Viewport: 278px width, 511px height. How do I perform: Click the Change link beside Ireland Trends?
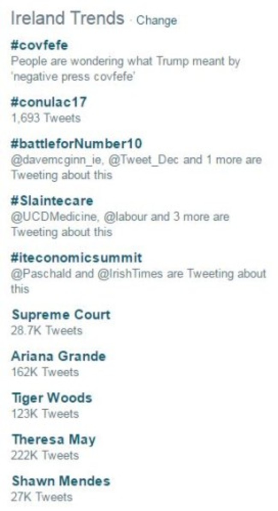(156, 21)
